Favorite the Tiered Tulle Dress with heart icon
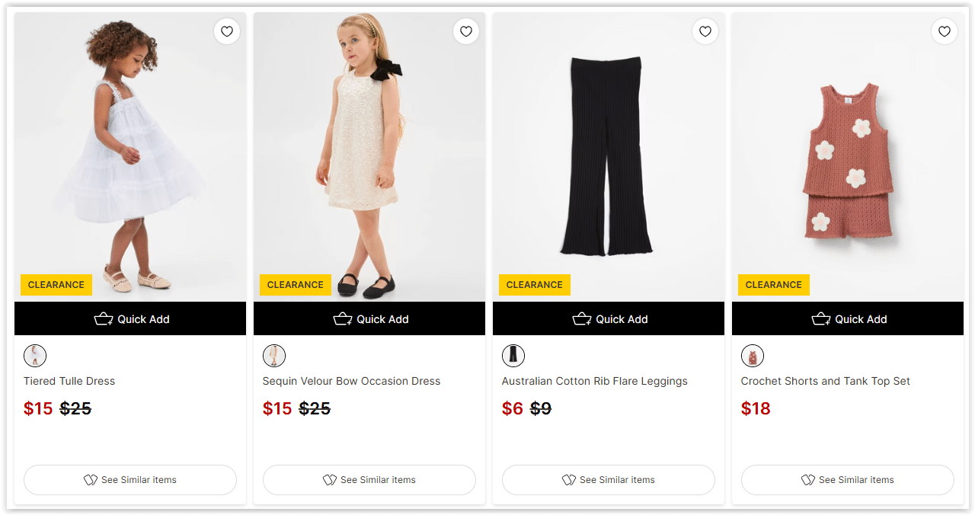The image size is (975, 515). click(227, 31)
